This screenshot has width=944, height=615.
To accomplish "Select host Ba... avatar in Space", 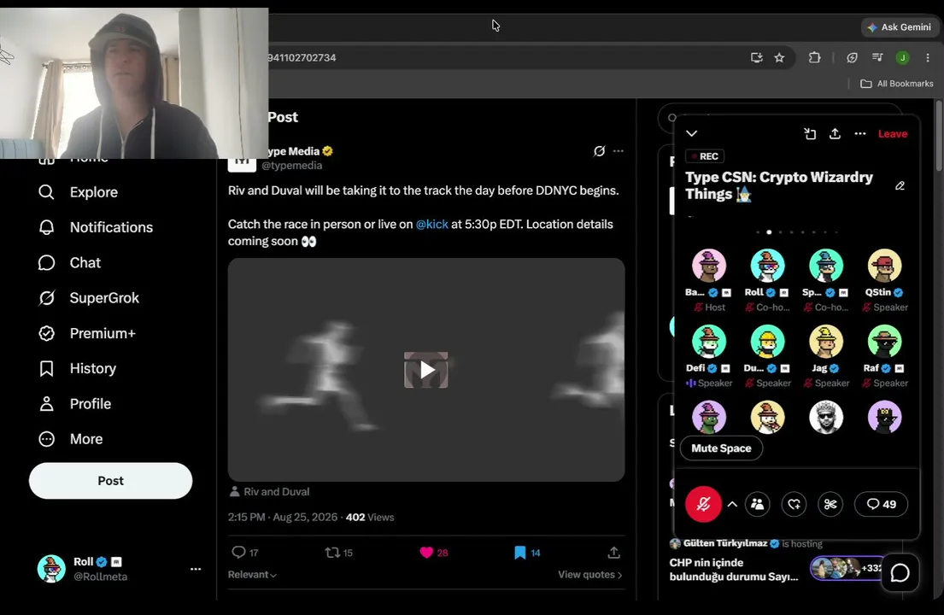I will coord(709,266).
